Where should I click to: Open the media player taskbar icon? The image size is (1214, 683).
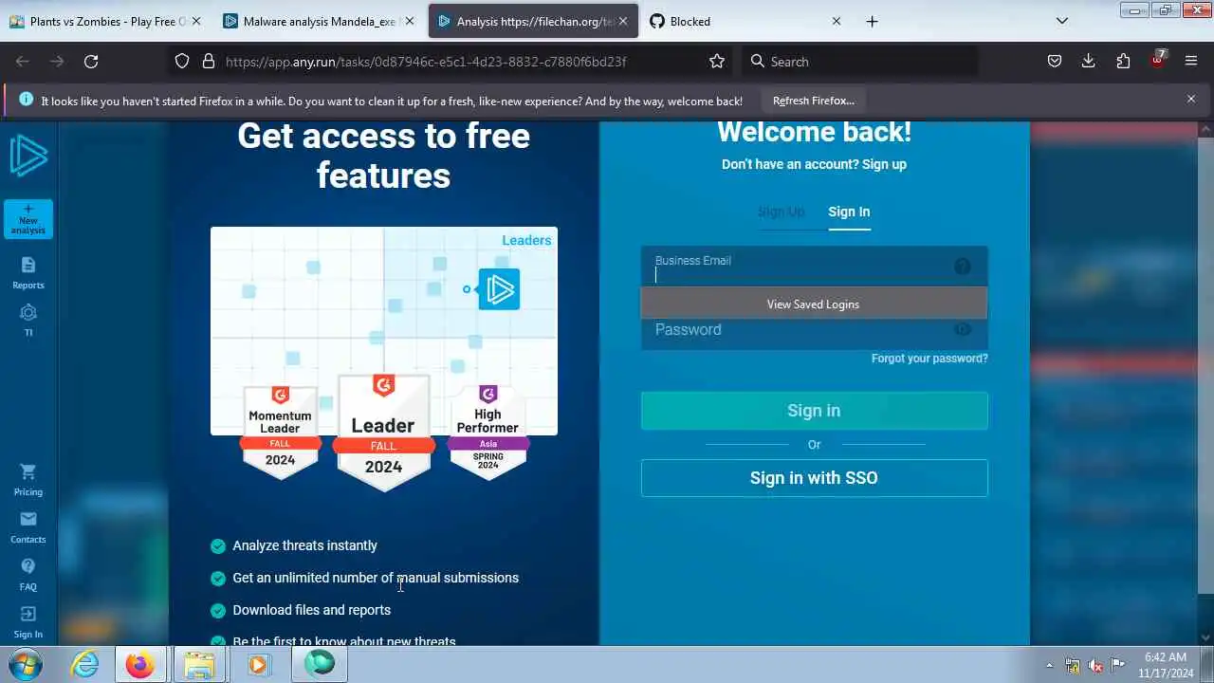click(258, 664)
